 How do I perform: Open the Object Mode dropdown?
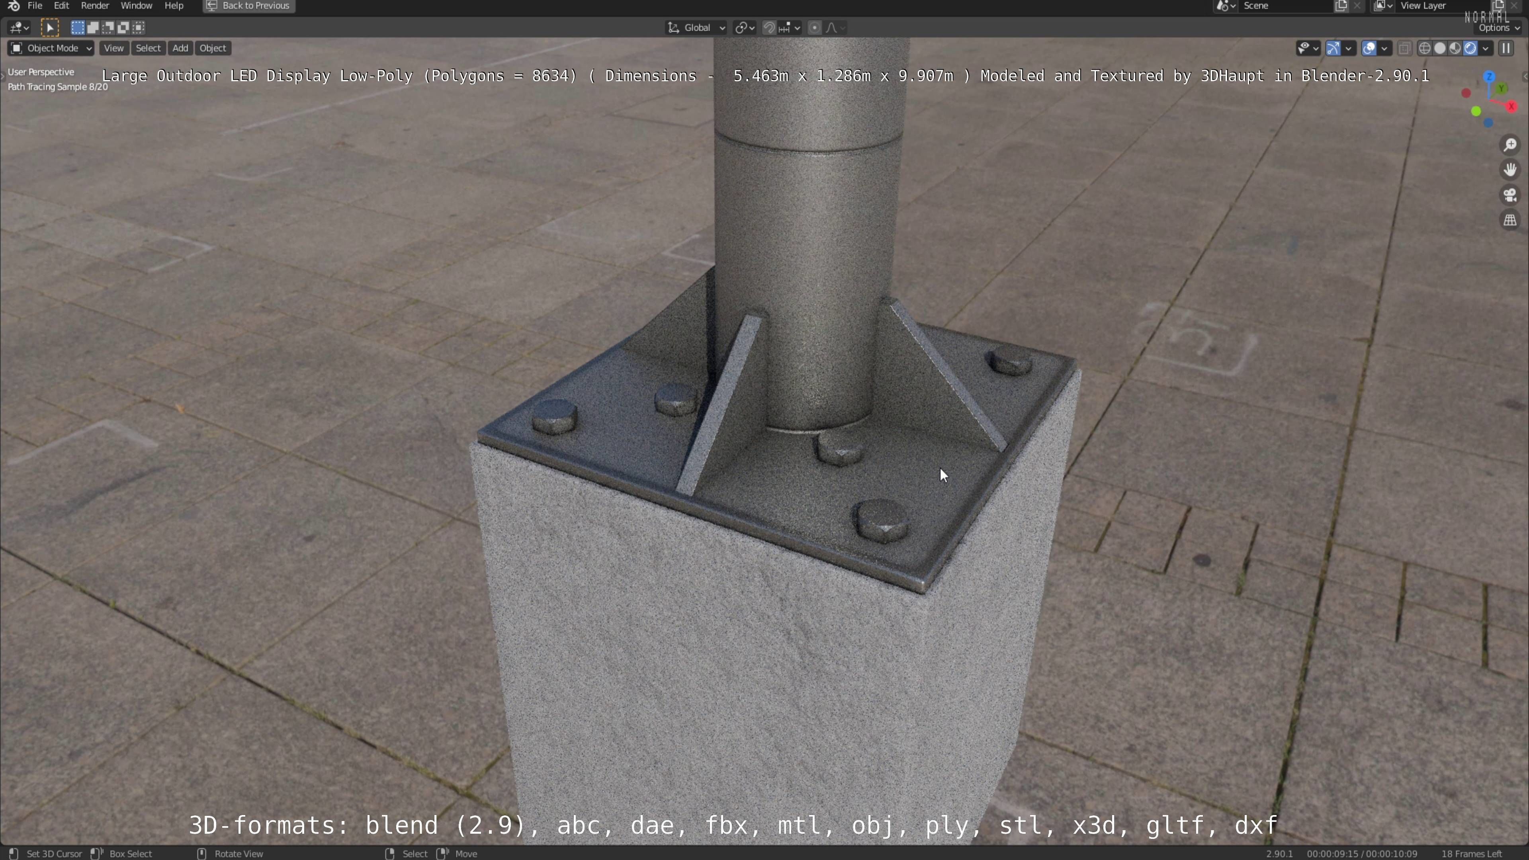point(51,48)
